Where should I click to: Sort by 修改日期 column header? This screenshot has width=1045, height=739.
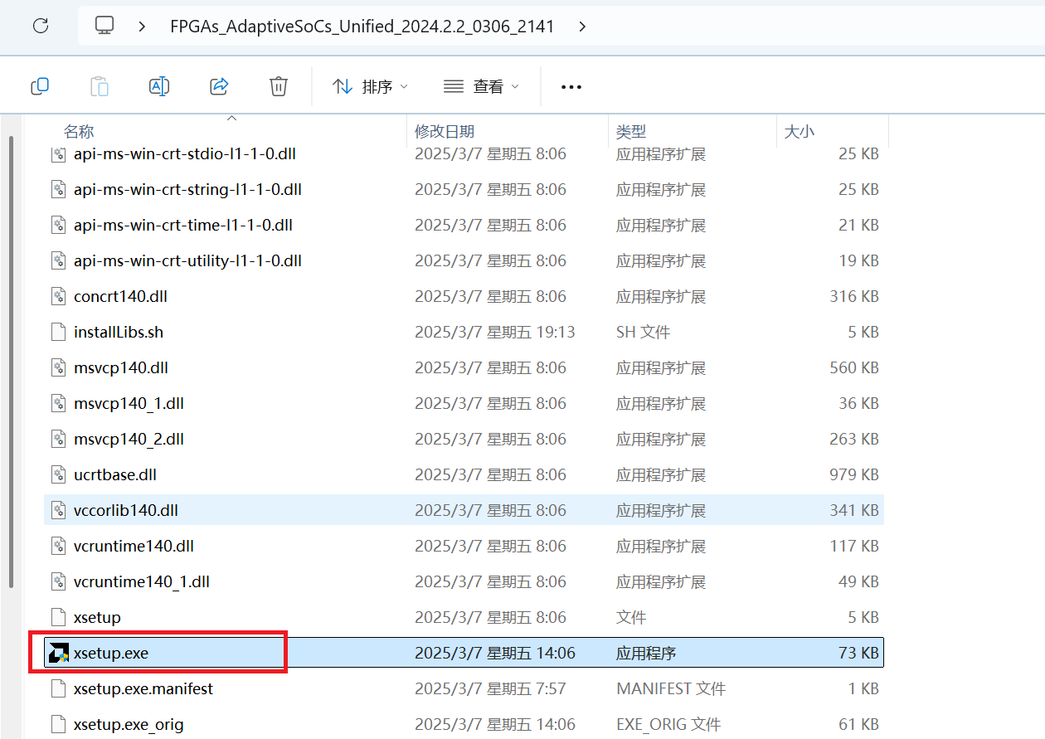point(445,132)
